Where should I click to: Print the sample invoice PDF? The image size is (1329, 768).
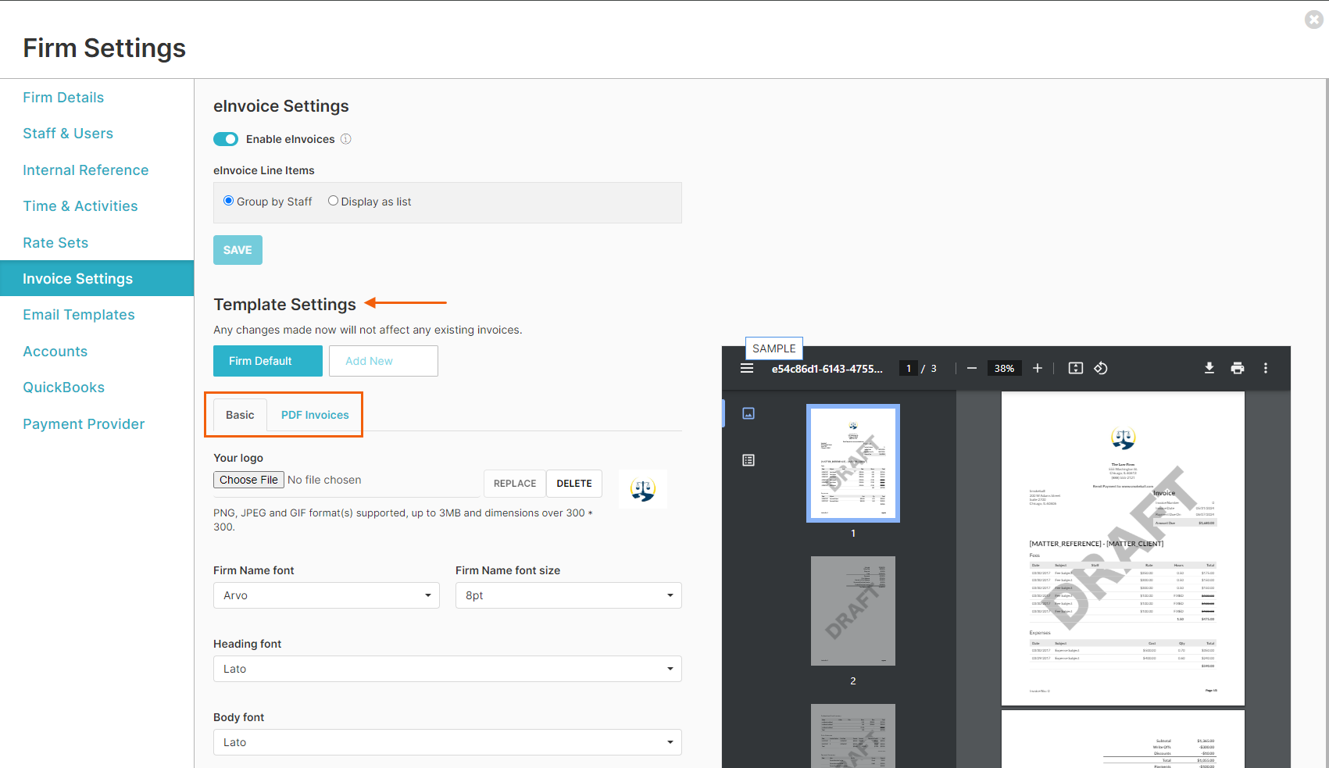click(x=1238, y=368)
